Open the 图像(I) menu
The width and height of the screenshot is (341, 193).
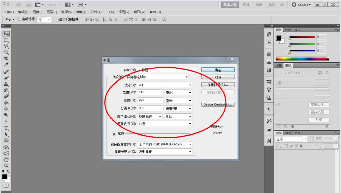pos(38,12)
